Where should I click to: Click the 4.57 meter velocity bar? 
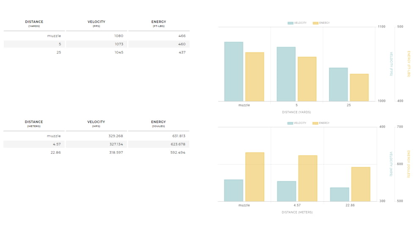pyautogui.click(x=287, y=191)
